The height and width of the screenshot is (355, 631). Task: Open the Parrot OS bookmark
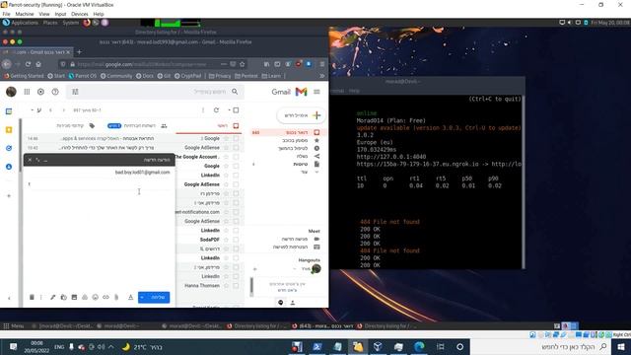[83, 76]
